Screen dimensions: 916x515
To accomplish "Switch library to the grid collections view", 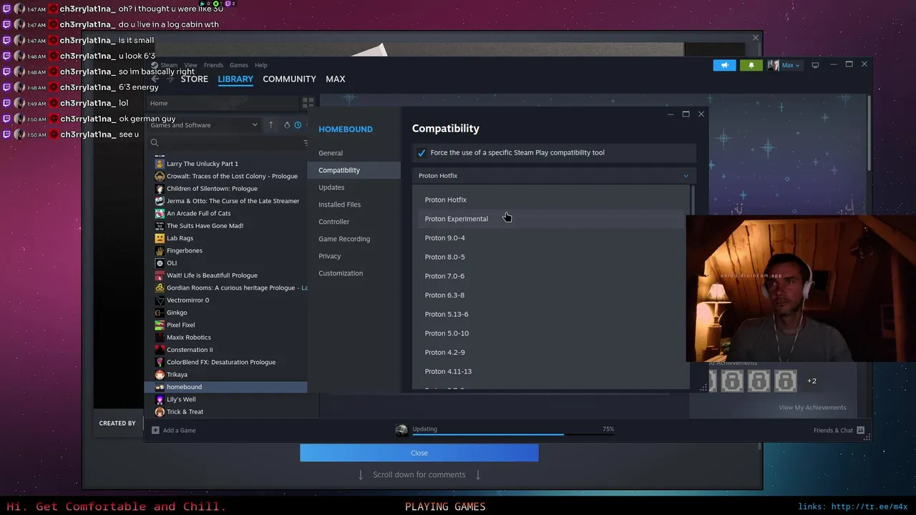I will click(x=308, y=103).
